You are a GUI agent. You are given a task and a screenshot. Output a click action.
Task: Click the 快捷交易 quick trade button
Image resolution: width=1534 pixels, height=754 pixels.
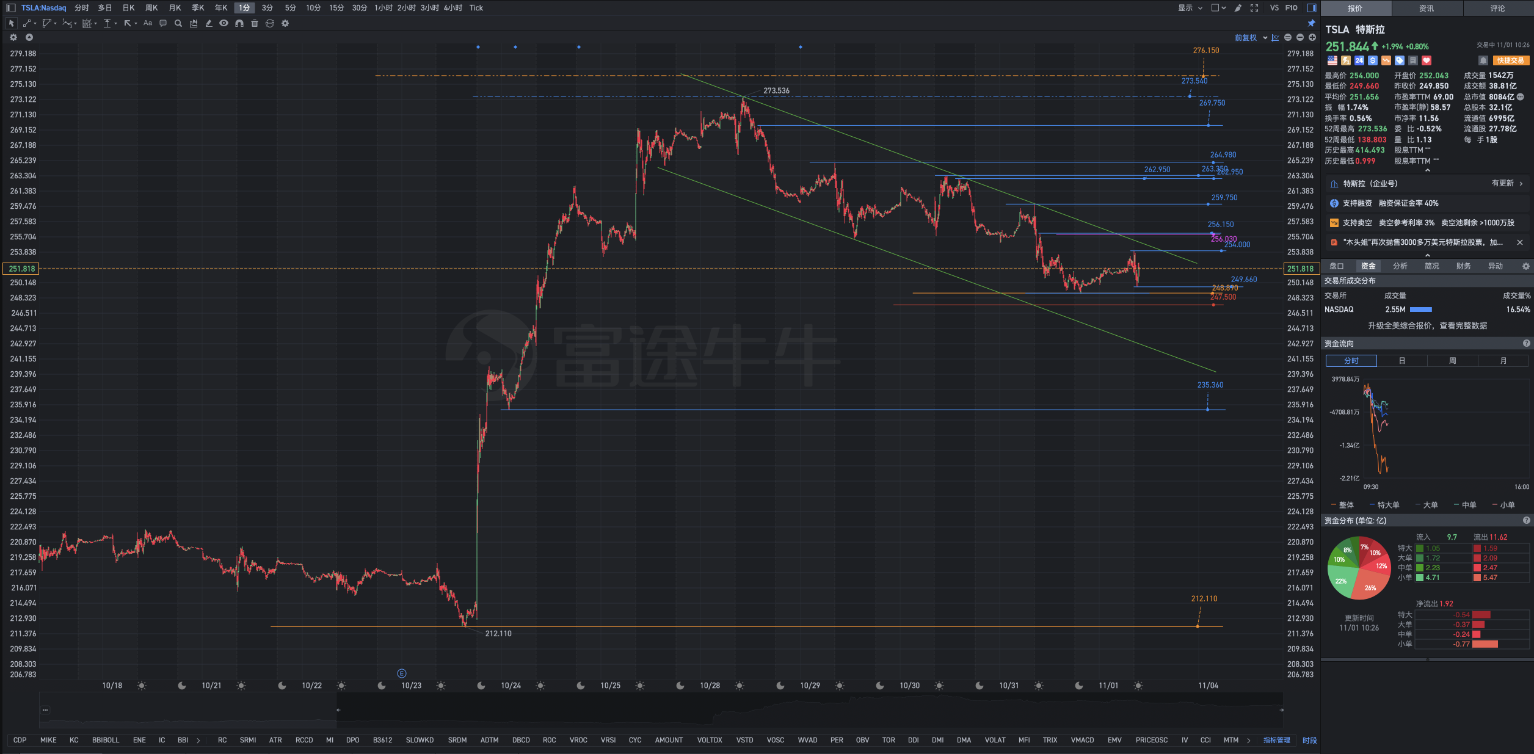[x=1511, y=60]
